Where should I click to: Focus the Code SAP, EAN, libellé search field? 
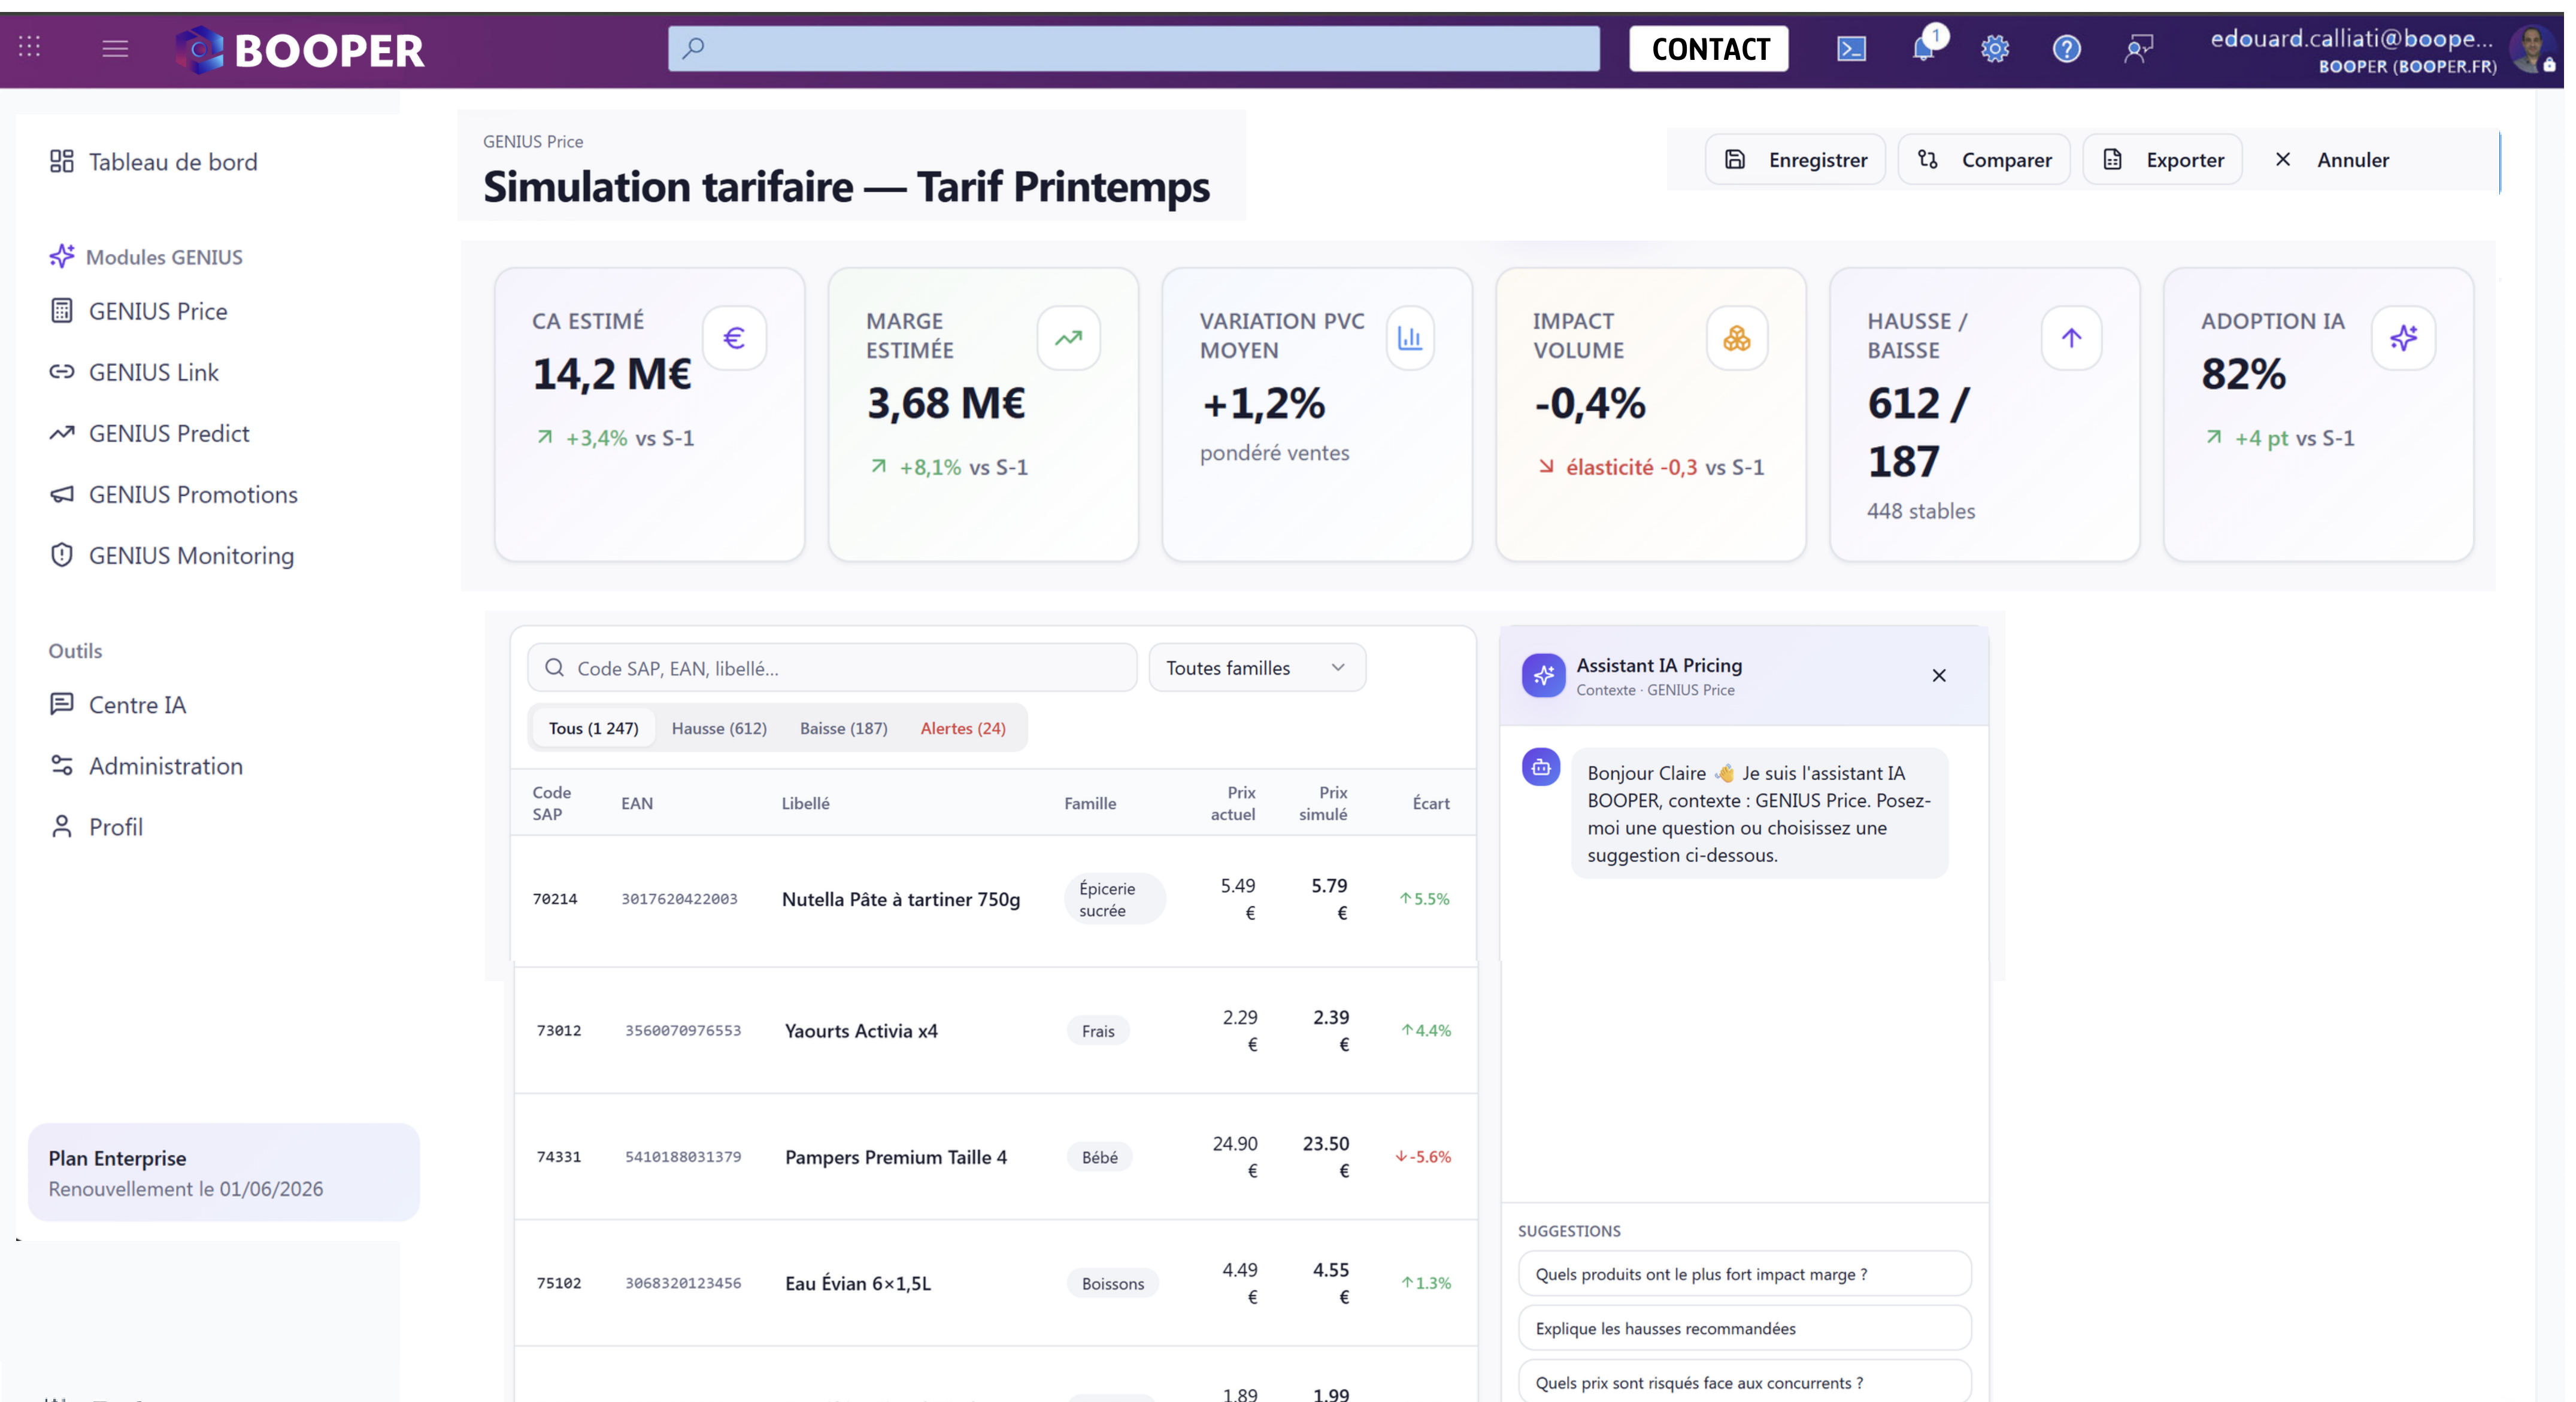[832, 668]
